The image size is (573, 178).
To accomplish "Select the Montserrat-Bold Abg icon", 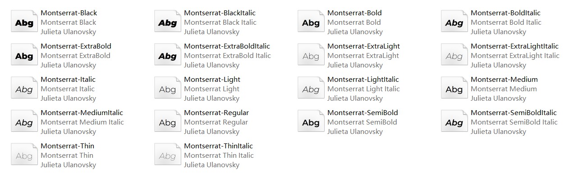I will [311, 22].
